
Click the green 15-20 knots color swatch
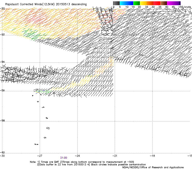tap(136, 3)
